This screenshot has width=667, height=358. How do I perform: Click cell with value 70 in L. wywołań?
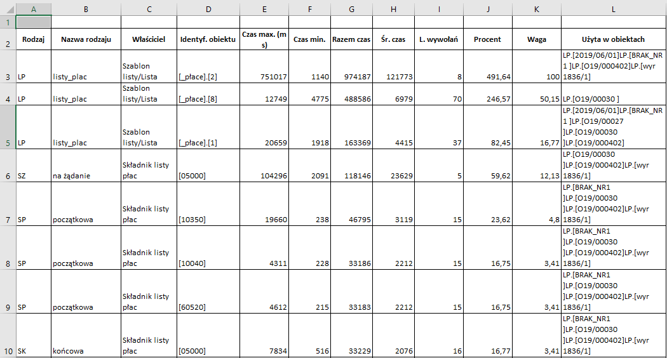(439, 94)
